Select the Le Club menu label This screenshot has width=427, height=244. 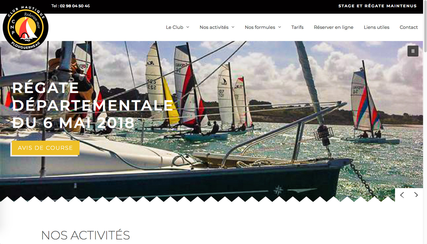point(175,27)
